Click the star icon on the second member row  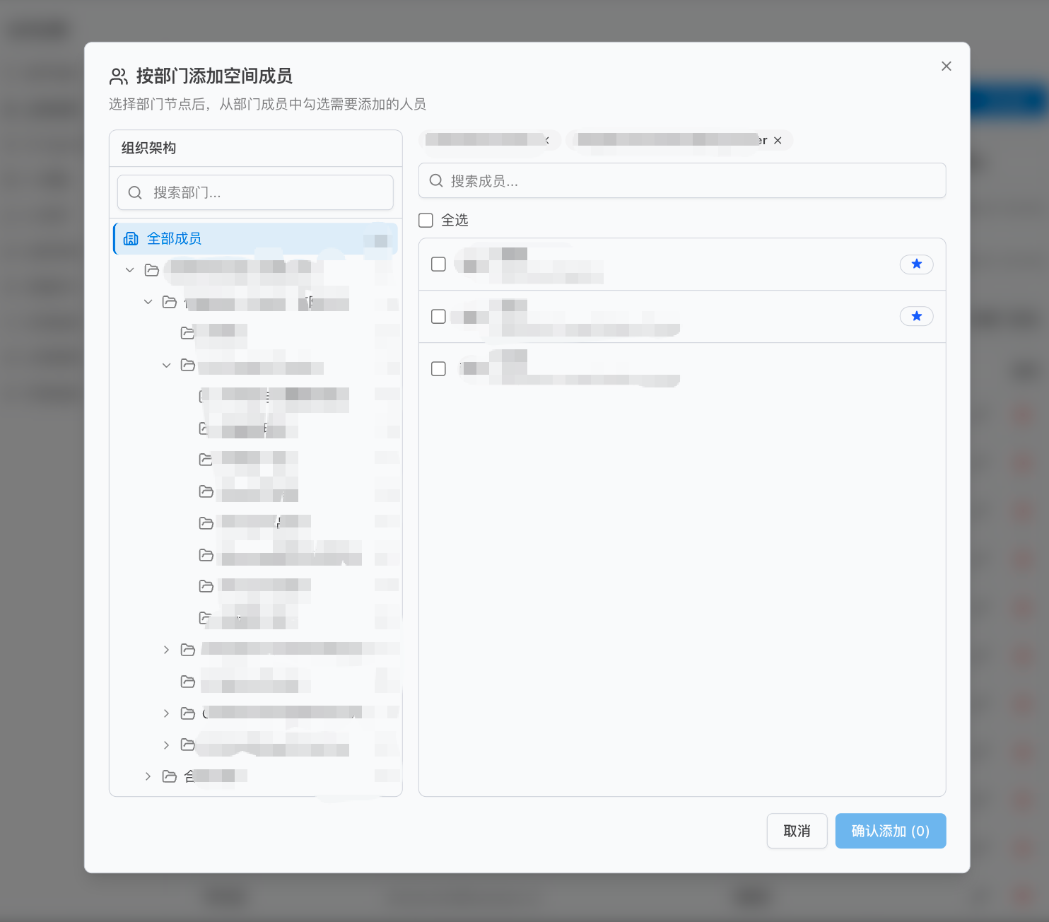coord(916,316)
